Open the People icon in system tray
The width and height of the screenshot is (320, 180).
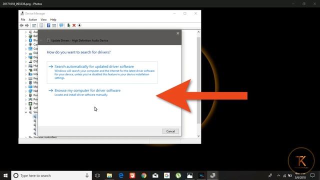270,175
